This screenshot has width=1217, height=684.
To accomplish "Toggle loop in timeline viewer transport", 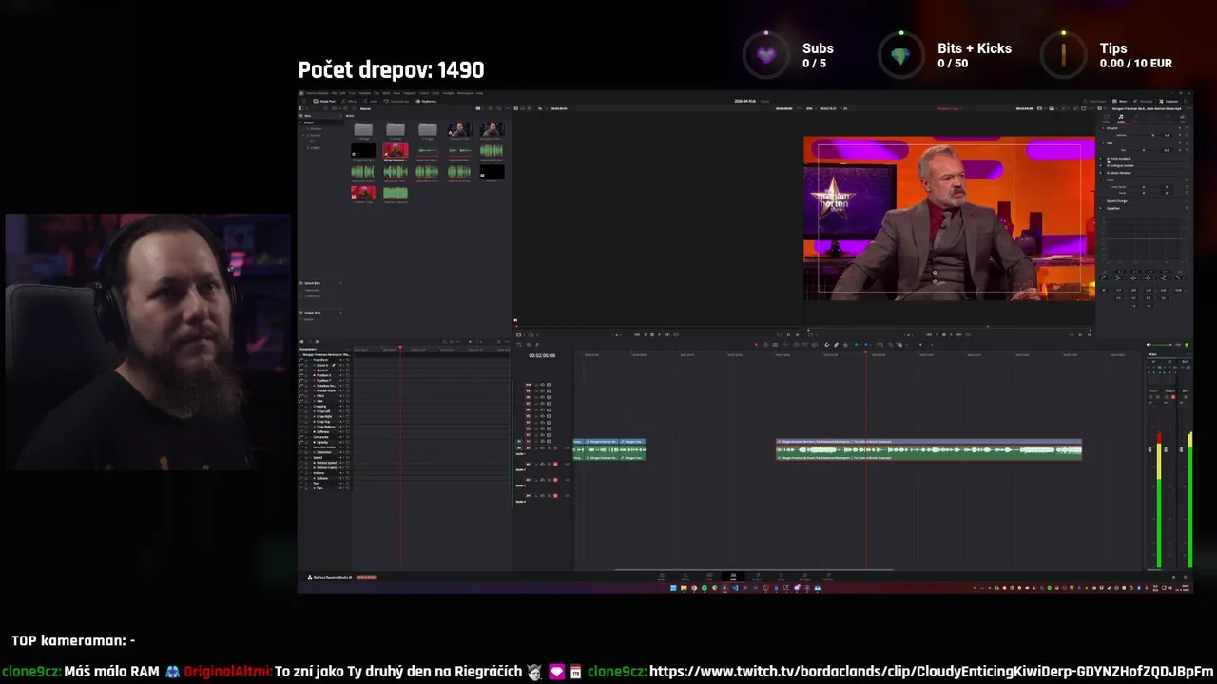I will 968,334.
